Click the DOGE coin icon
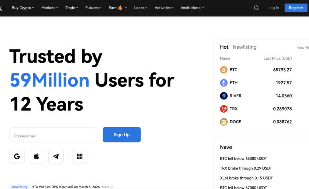This screenshot has height=189, width=309. (224, 122)
